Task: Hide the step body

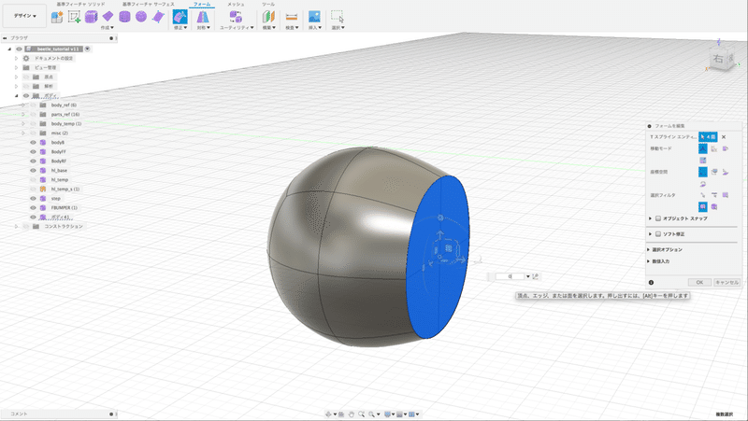Action: (33, 198)
